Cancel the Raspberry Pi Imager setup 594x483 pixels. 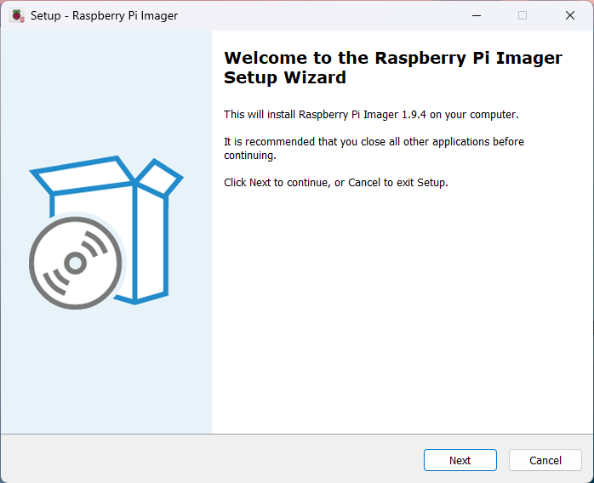click(x=545, y=460)
